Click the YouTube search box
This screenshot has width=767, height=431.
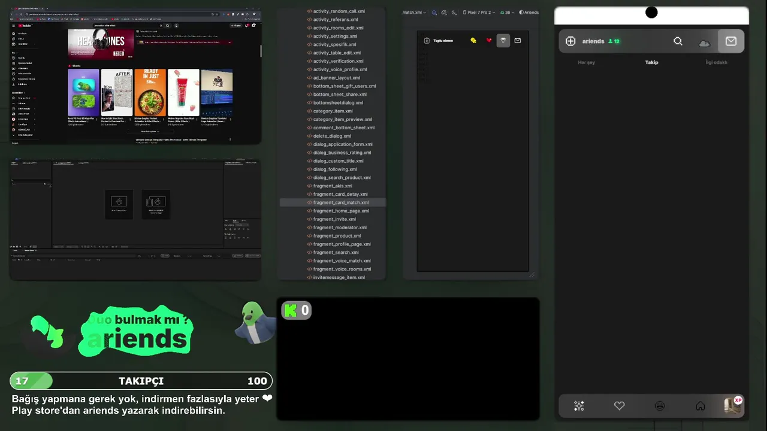127,26
